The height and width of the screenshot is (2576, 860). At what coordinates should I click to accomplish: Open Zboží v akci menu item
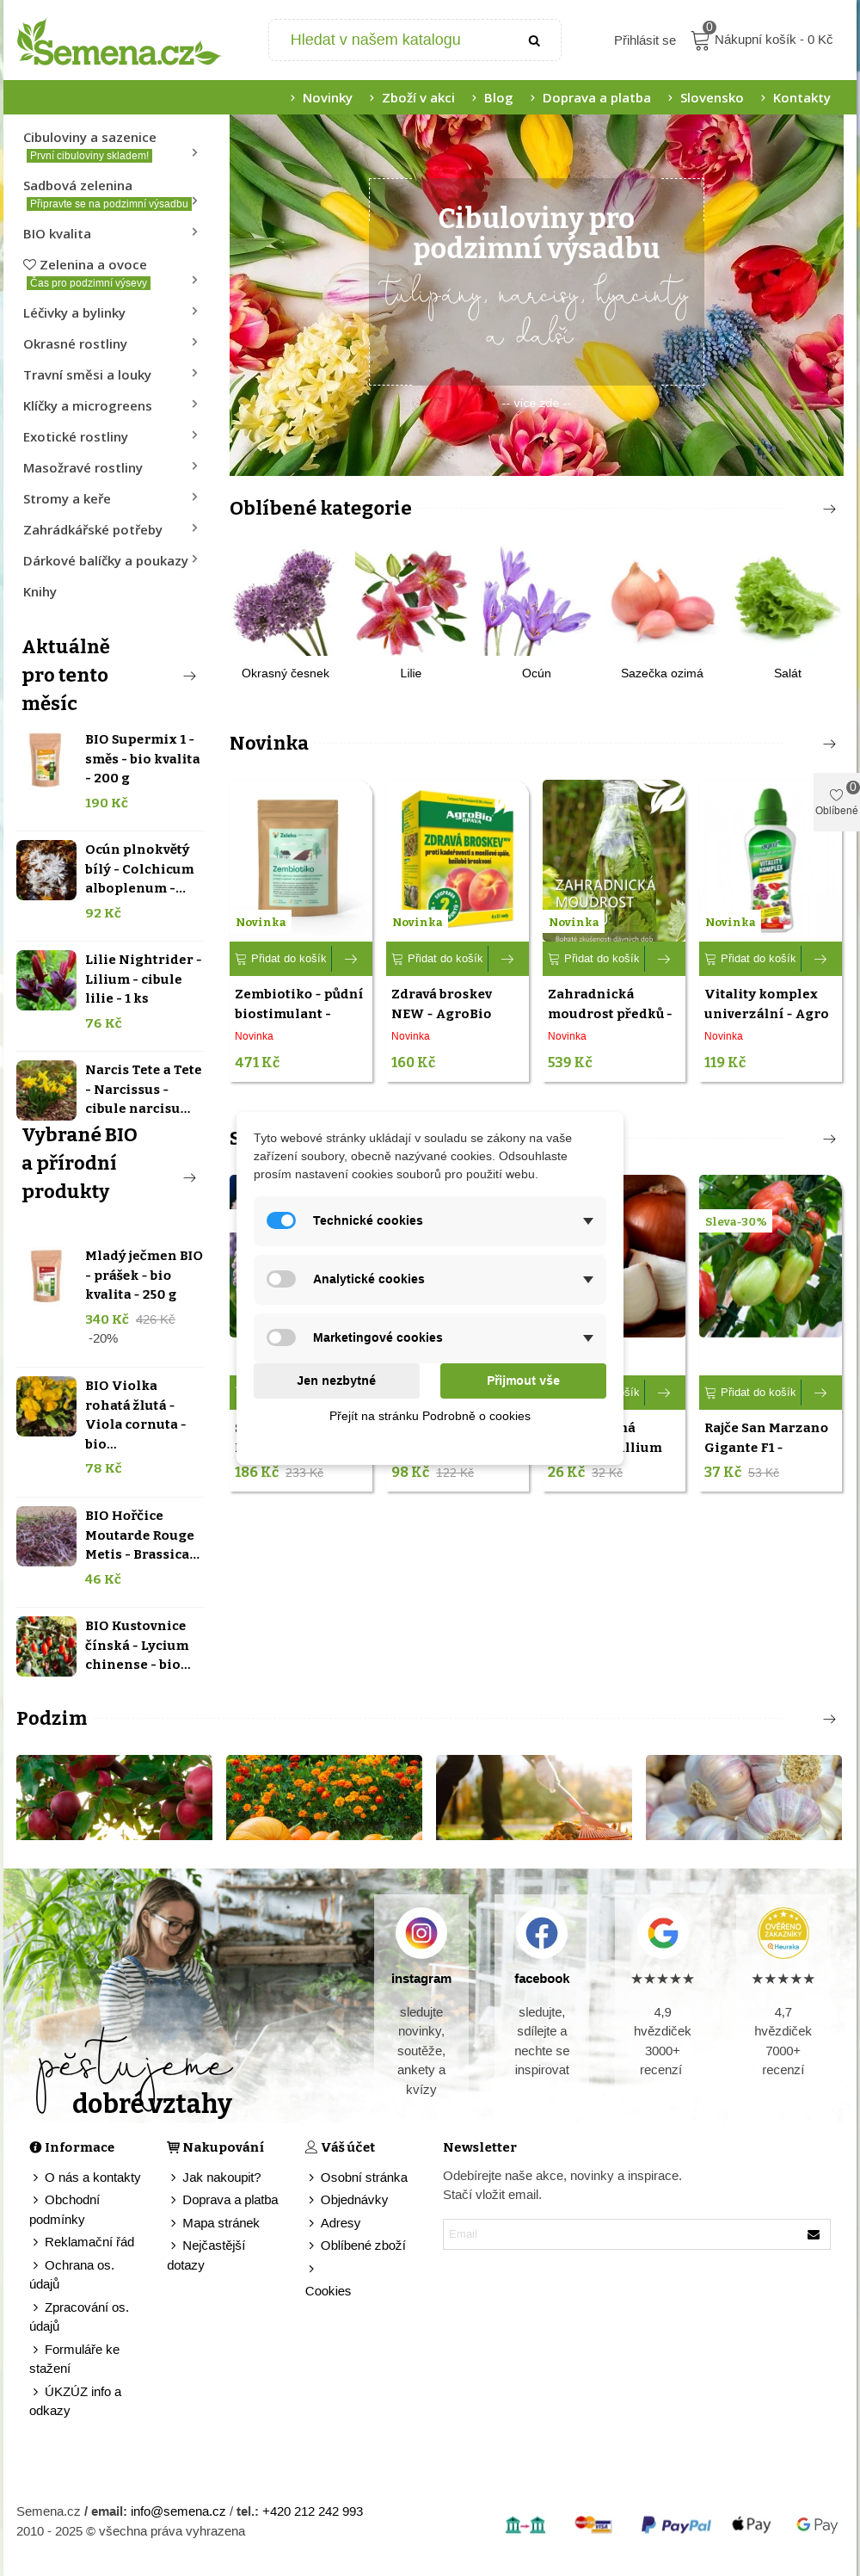pyautogui.click(x=417, y=98)
